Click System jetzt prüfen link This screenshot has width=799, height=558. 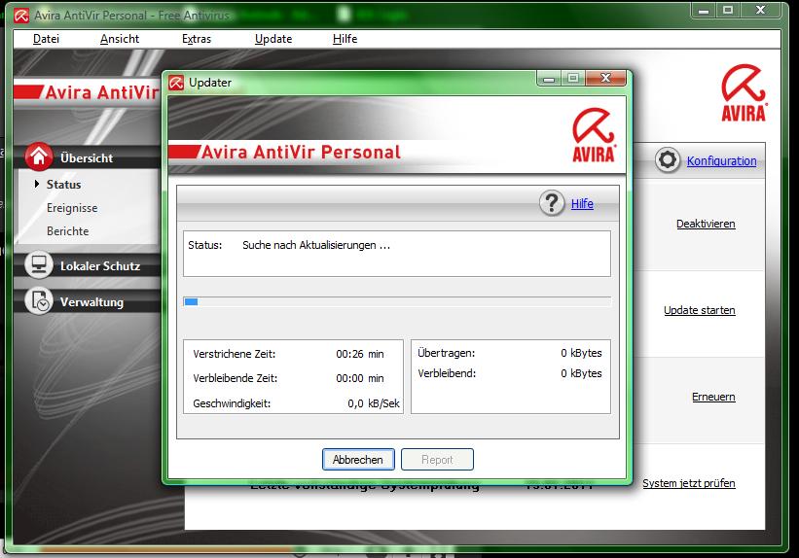pyautogui.click(x=688, y=483)
